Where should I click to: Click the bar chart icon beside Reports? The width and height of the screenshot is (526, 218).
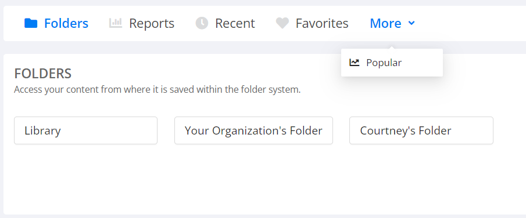click(x=116, y=23)
